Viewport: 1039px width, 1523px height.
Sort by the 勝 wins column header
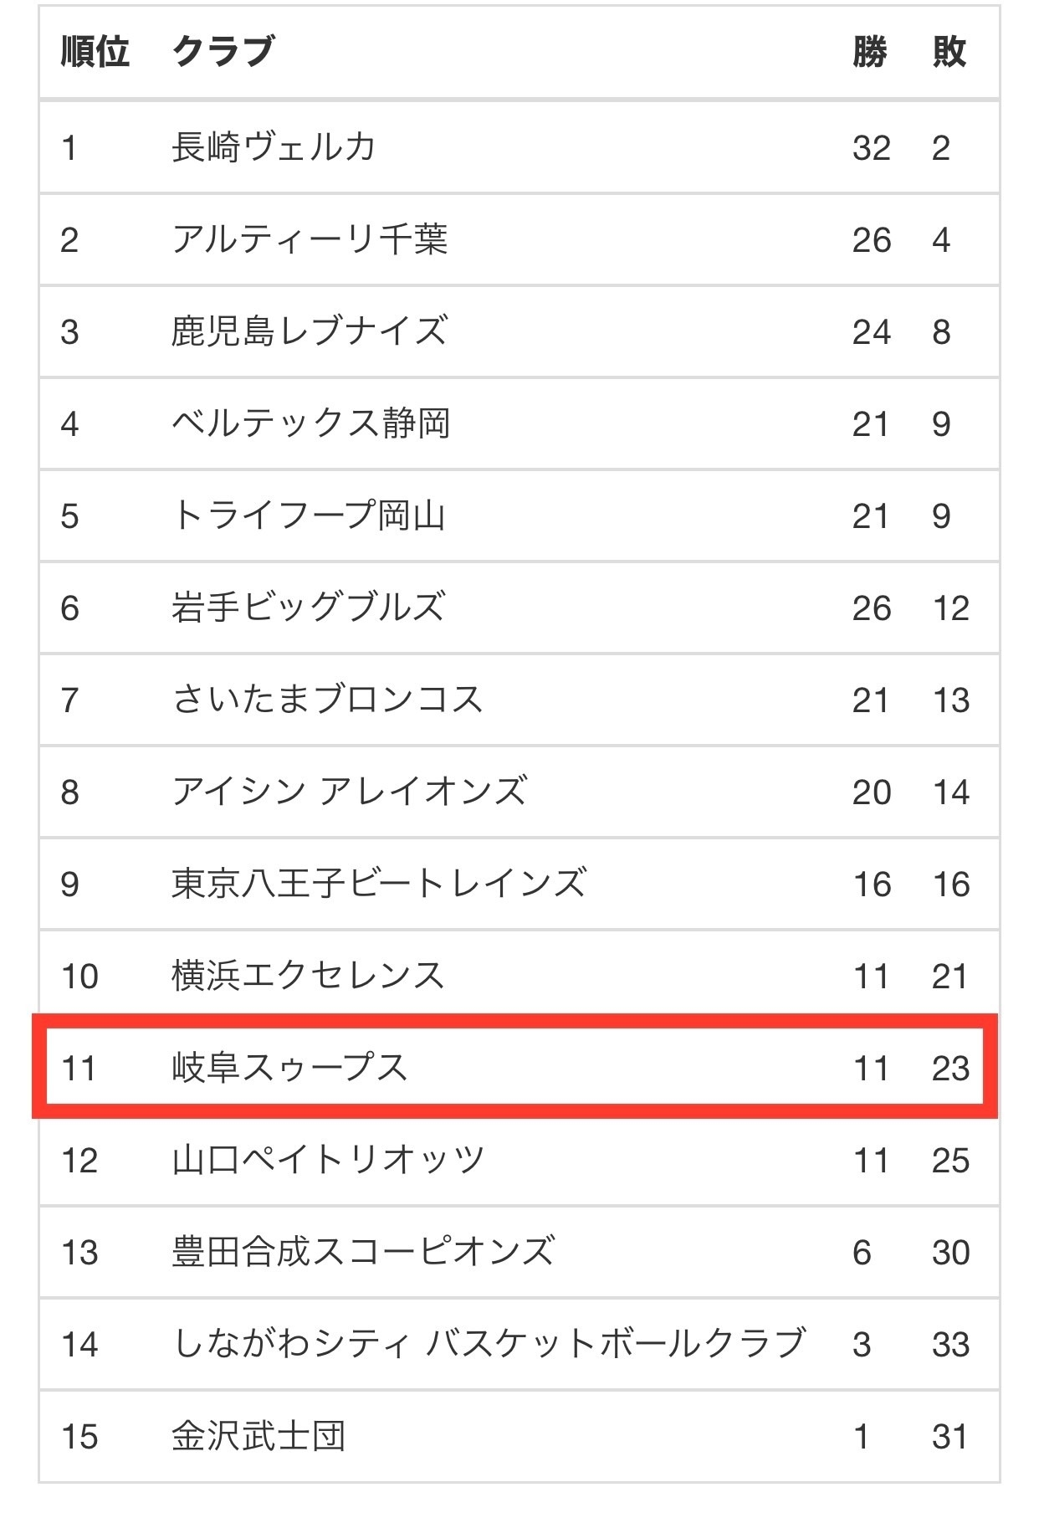click(x=870, y=52)
